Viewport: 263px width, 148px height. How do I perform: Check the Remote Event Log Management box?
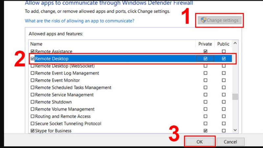[x=32, y=73]
